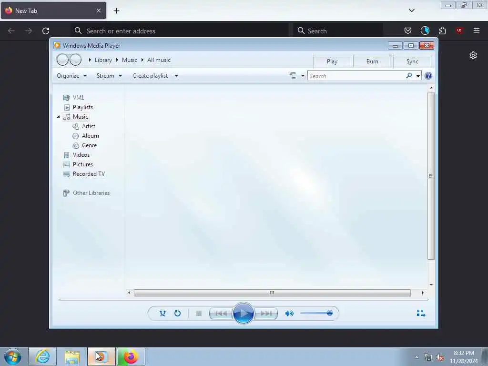
Task: Select Artist under Music
Action: tap(84, 126)
